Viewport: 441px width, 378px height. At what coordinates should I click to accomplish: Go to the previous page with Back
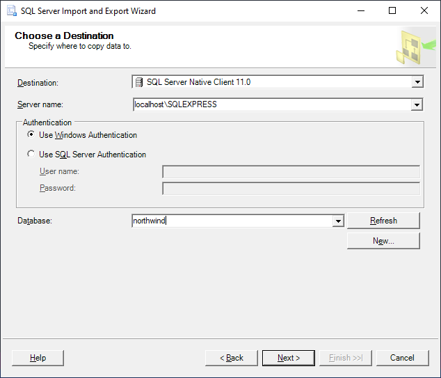232,358
